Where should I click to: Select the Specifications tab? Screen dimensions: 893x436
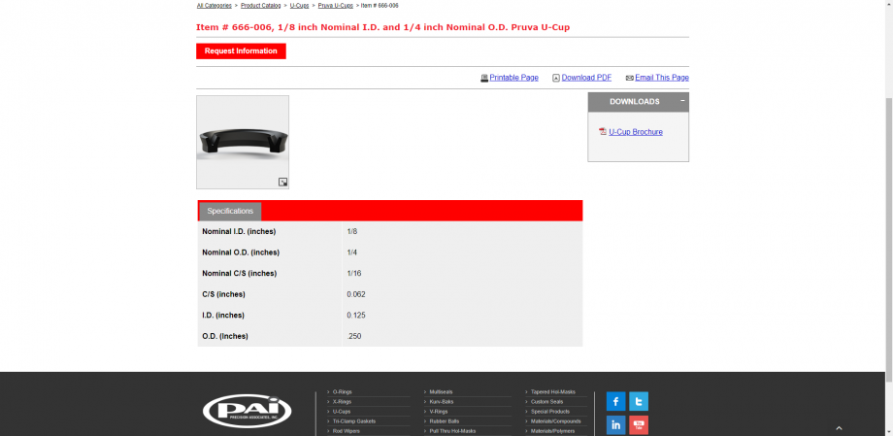[x=230, y=211]
